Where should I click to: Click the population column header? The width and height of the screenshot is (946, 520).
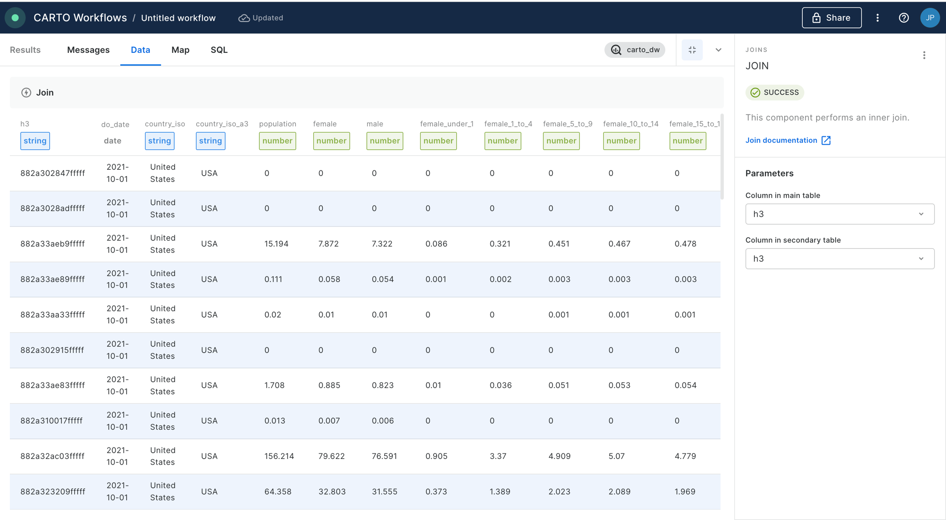coord(278,124)
